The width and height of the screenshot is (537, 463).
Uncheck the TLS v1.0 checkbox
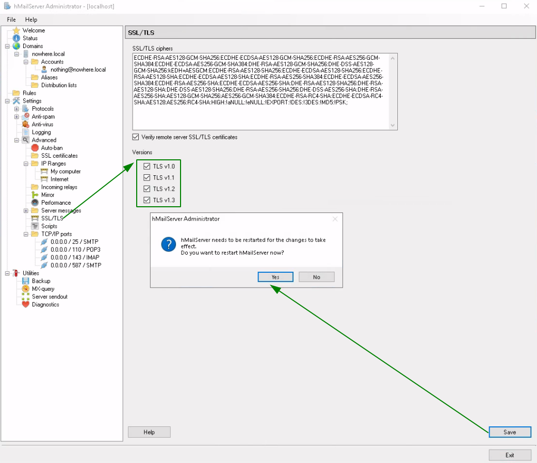147,167
